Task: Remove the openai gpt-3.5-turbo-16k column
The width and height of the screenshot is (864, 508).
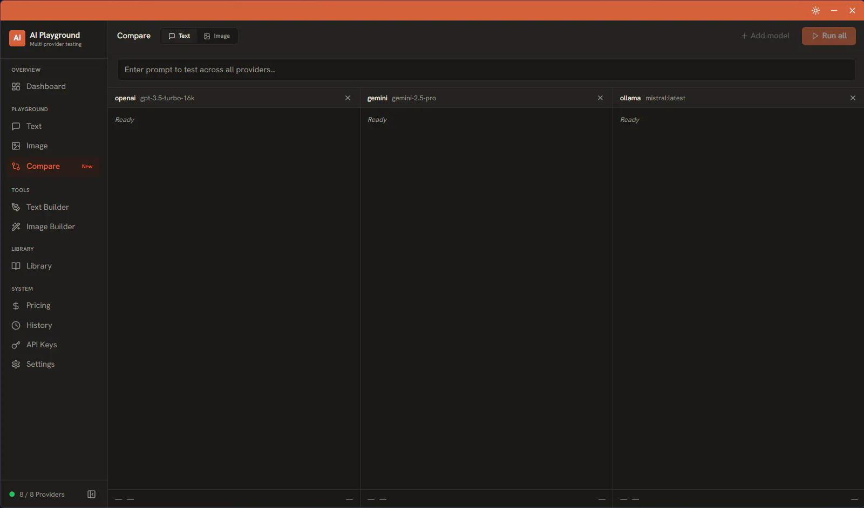Action: (x=348, y=98)
